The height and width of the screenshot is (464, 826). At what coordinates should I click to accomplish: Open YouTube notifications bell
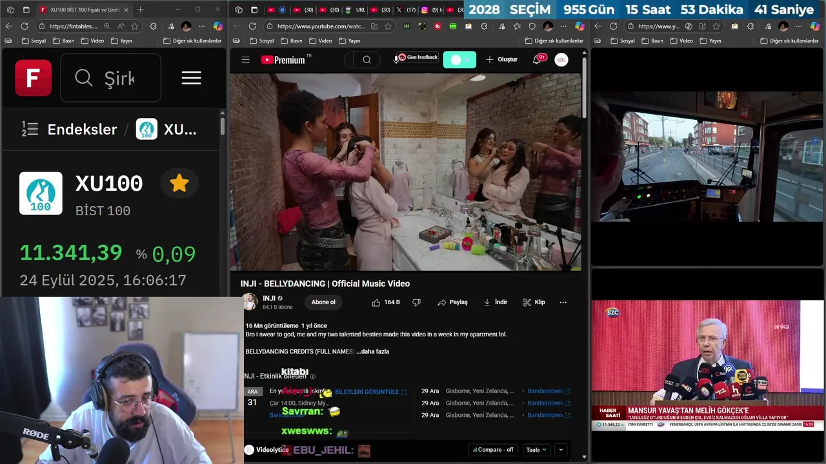(537, 60)
